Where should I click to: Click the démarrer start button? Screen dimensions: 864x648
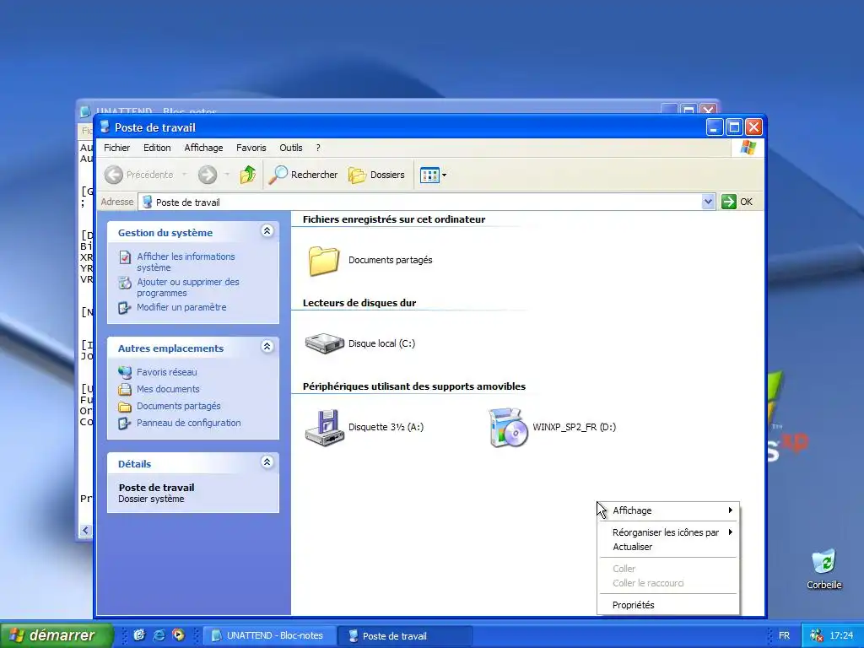57,635
